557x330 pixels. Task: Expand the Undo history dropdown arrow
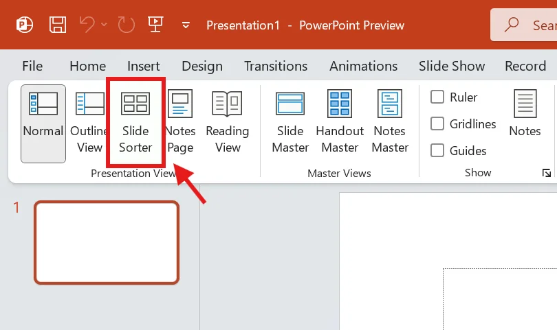click(x=105, y=25)
